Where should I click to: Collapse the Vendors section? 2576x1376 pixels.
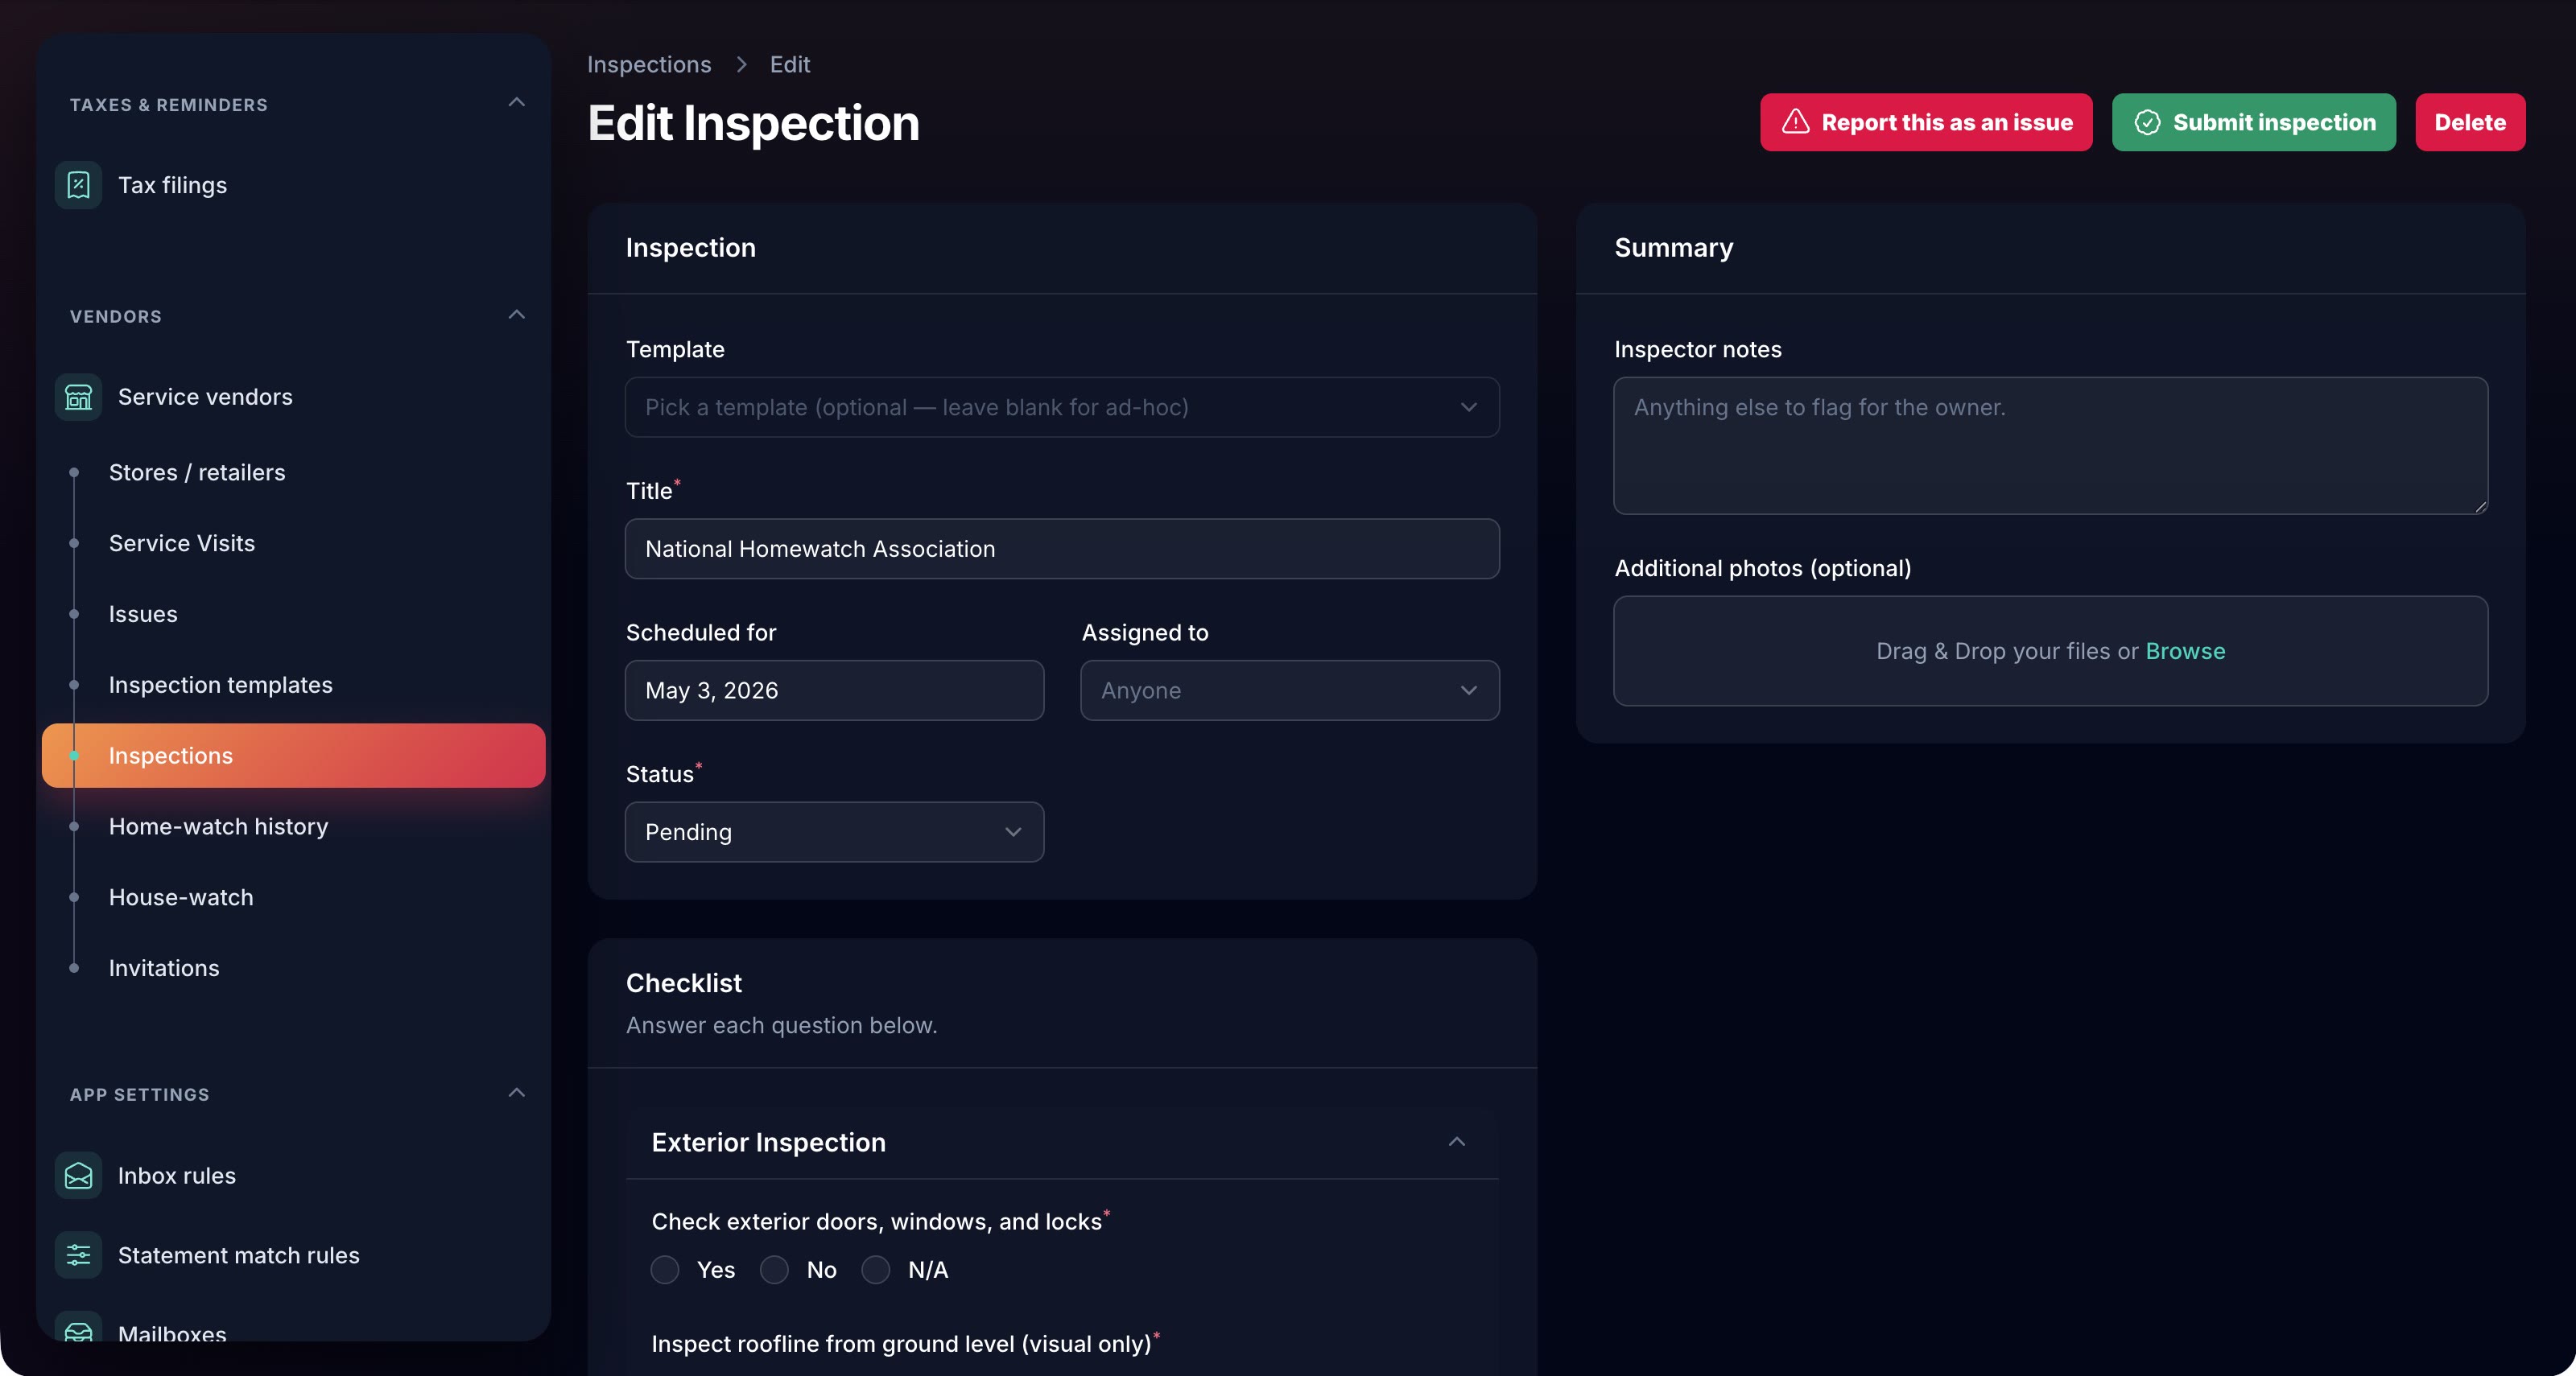516,315
